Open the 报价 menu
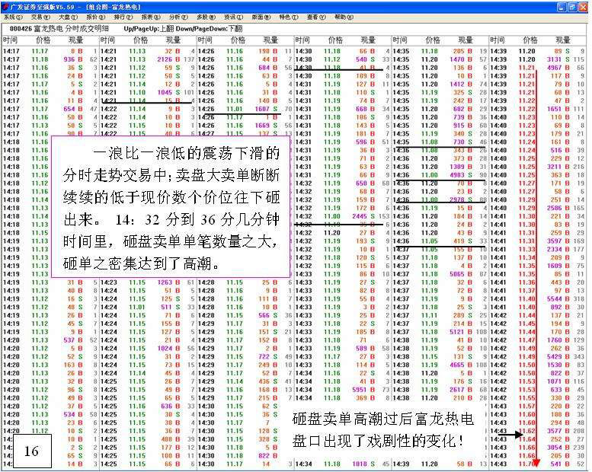This screenshot has height=472, width=592. pyautogui.click(x=96, y=17)
